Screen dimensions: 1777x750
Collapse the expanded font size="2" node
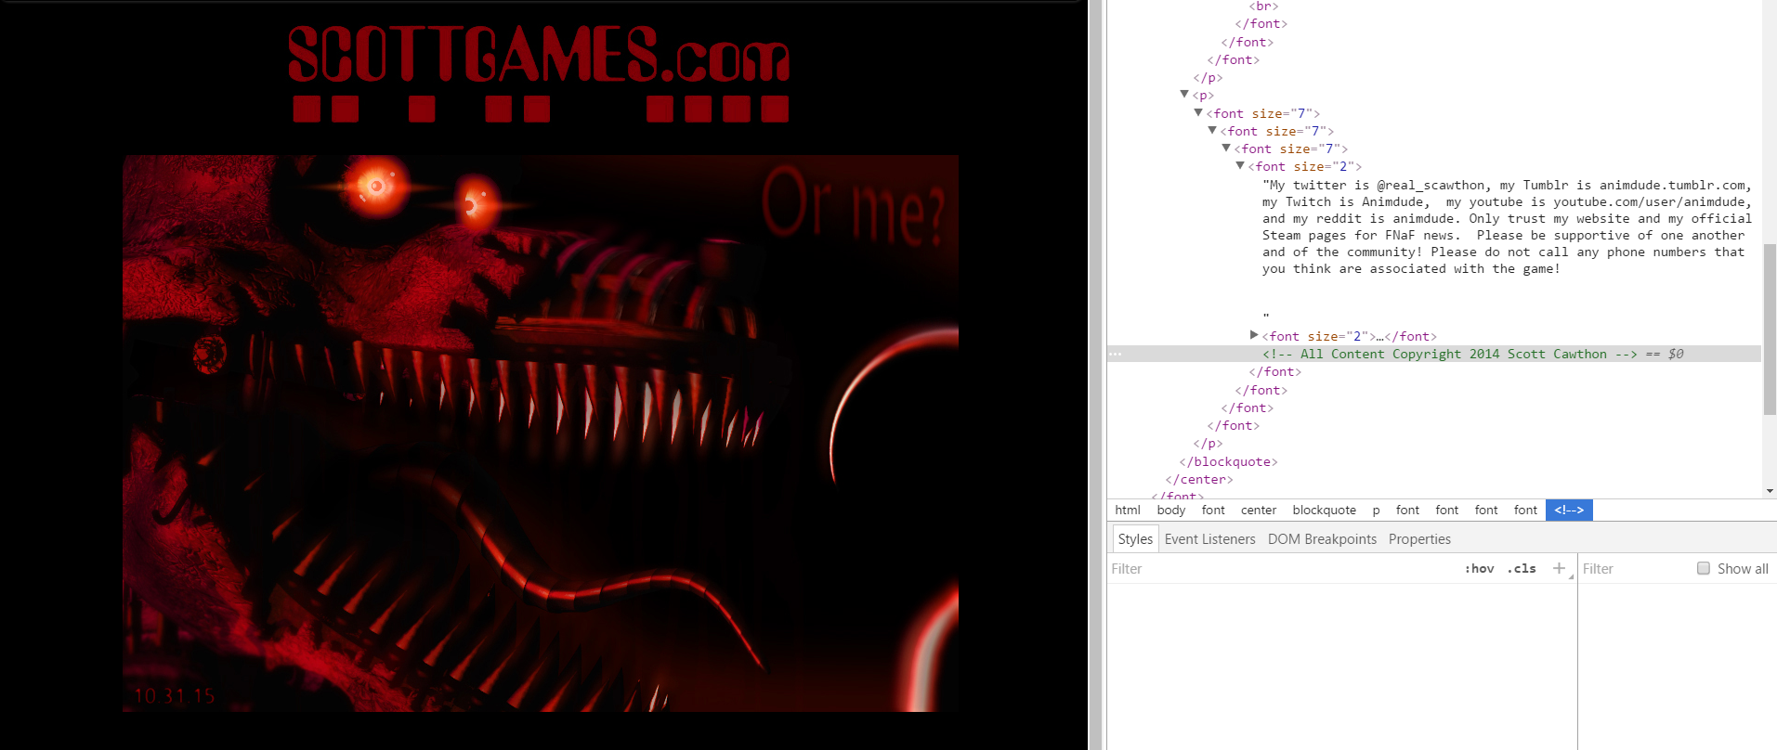1240,165
